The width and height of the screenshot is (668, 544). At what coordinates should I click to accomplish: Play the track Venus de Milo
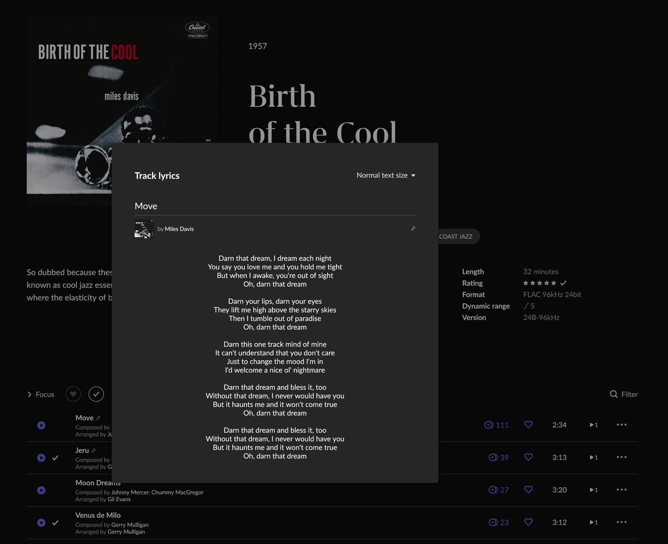pyautogui.click(x=41, y=522)
